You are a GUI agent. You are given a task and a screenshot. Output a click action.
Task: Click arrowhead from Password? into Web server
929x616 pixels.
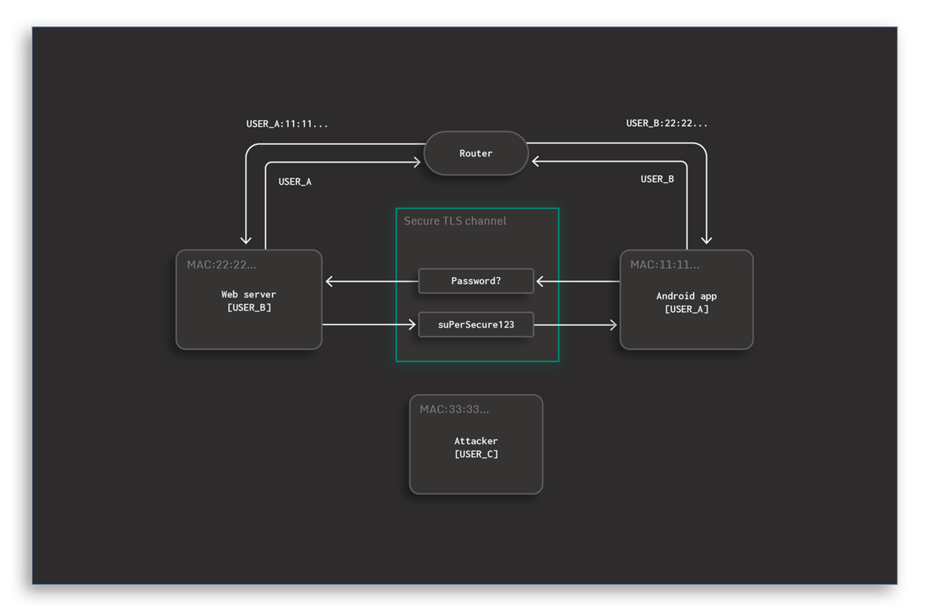[x=330, y=282]
